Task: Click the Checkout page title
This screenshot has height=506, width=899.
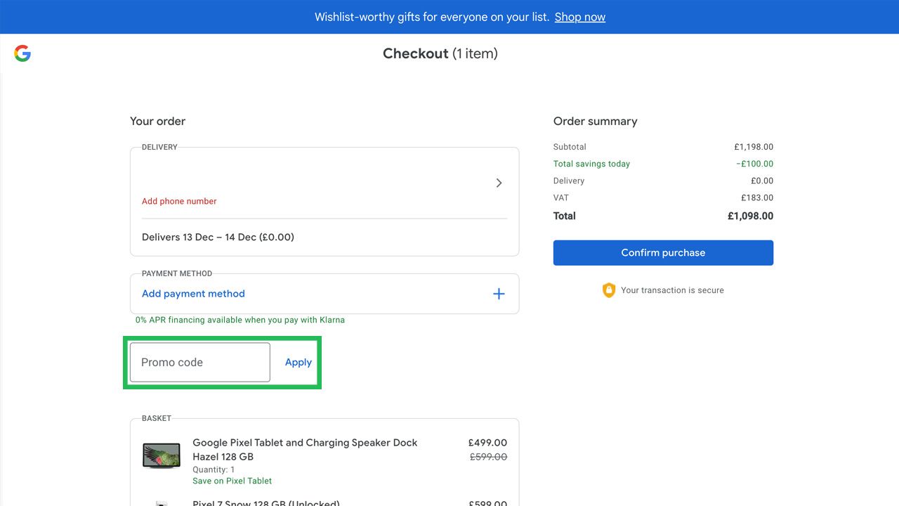Action: [440, 53]
